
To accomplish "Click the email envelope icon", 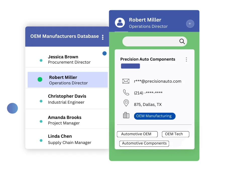I will pyautogui.click(x=126, y=81).
